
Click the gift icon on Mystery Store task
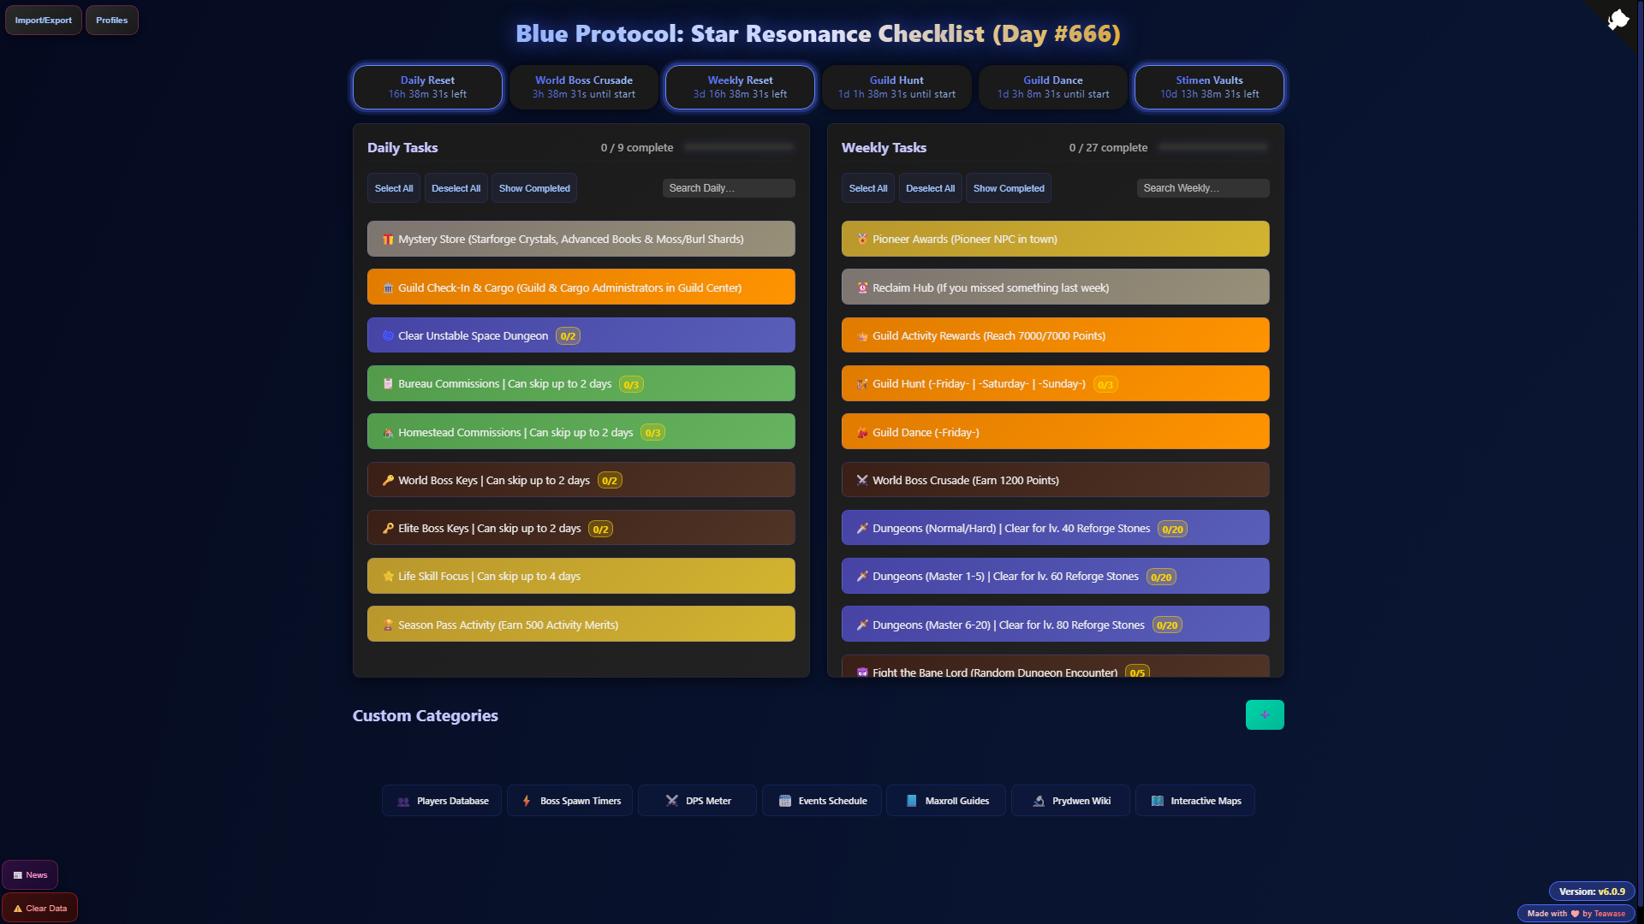pos(388,240)
